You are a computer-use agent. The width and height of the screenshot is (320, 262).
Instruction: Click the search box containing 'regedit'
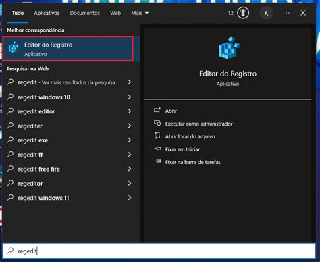(159, 251)
